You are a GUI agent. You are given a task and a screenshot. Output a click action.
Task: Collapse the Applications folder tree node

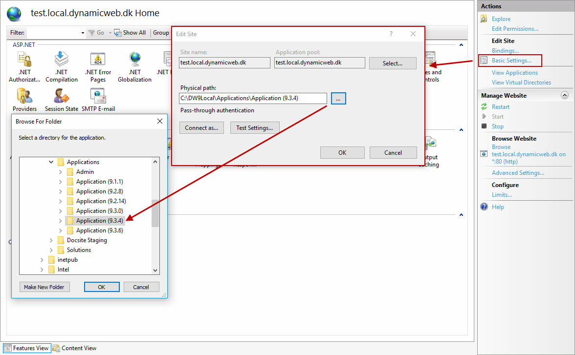(51, 162)
